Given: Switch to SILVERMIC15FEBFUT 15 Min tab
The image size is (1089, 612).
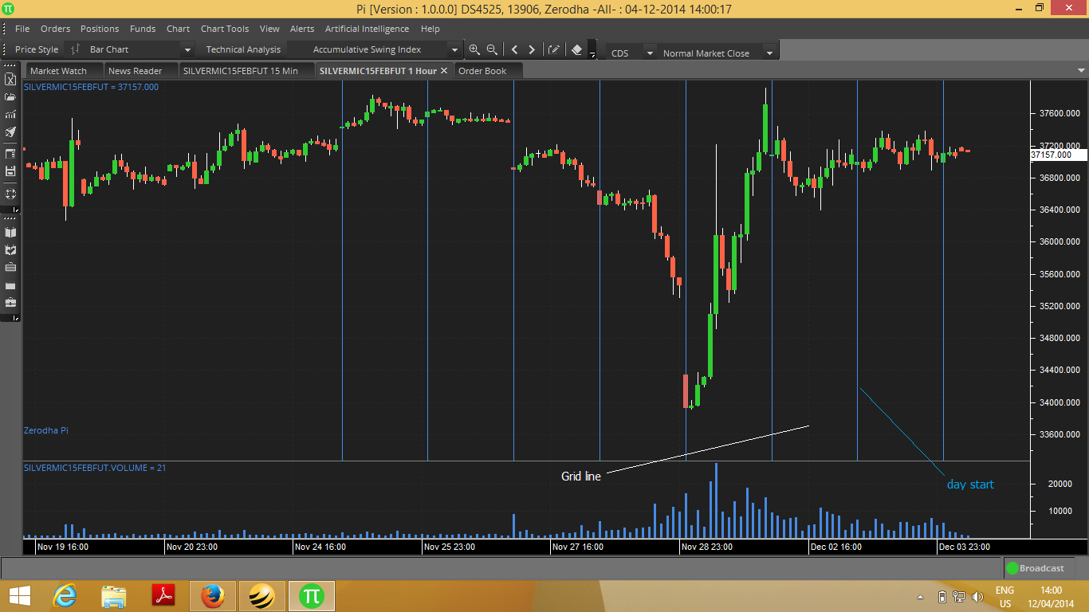Looking at the screenshot, I should pyautogui.click(x=246, y=71).
